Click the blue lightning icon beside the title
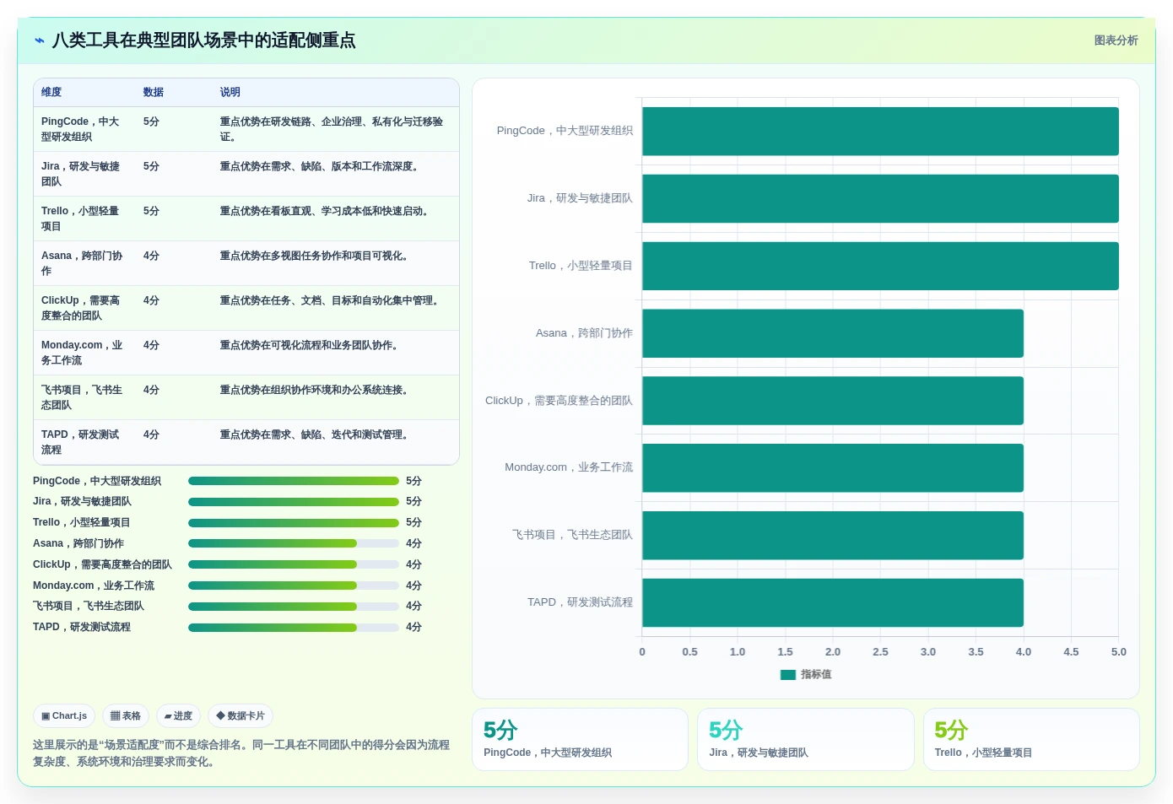 click(39, 40)
